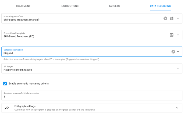The height and width of the screenshot is (117, 185).
Task: Expand the Mastering workflow dropdown arrow
Action: coord(178,18)
